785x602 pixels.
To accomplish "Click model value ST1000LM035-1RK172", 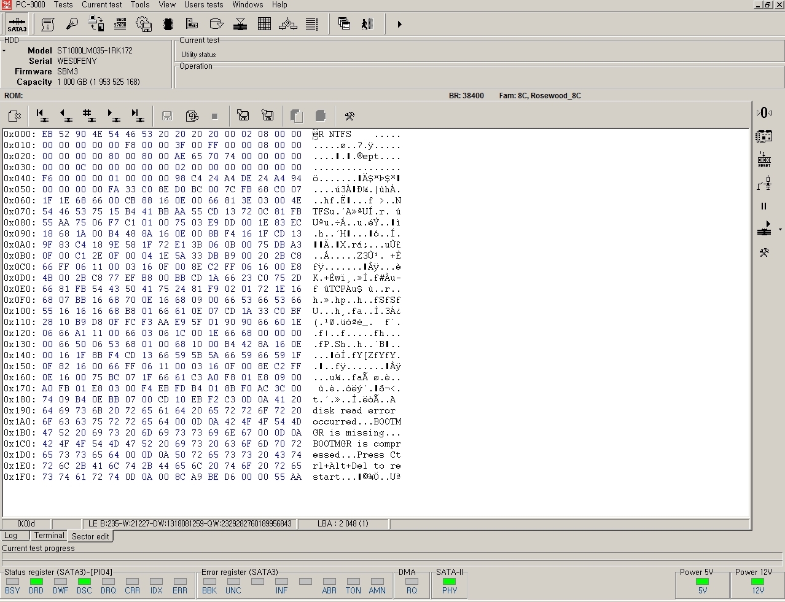I will point(95,50).
